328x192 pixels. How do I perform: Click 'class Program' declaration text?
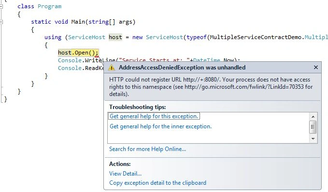click(40, 6)
